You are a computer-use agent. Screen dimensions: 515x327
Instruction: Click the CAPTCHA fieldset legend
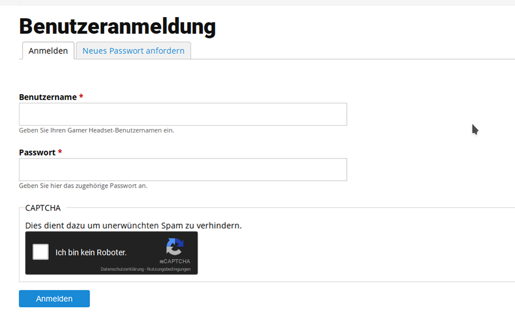pos(43,208)
